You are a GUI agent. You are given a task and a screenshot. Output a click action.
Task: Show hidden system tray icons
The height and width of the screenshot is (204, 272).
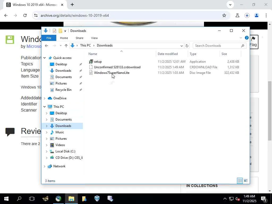[x=225, y=199]
